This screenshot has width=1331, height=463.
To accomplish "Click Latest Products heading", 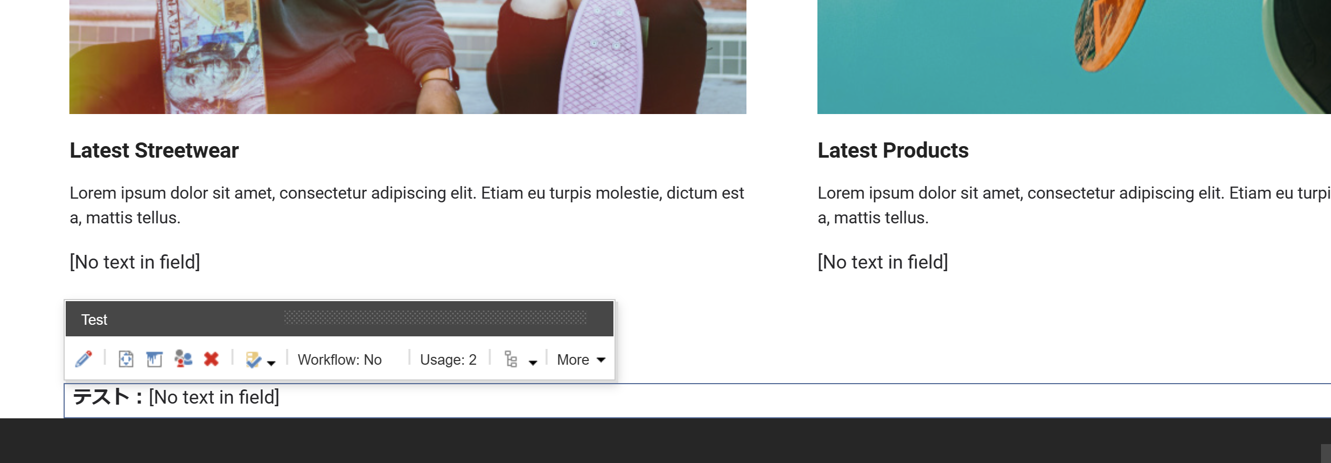I will 893,150.
